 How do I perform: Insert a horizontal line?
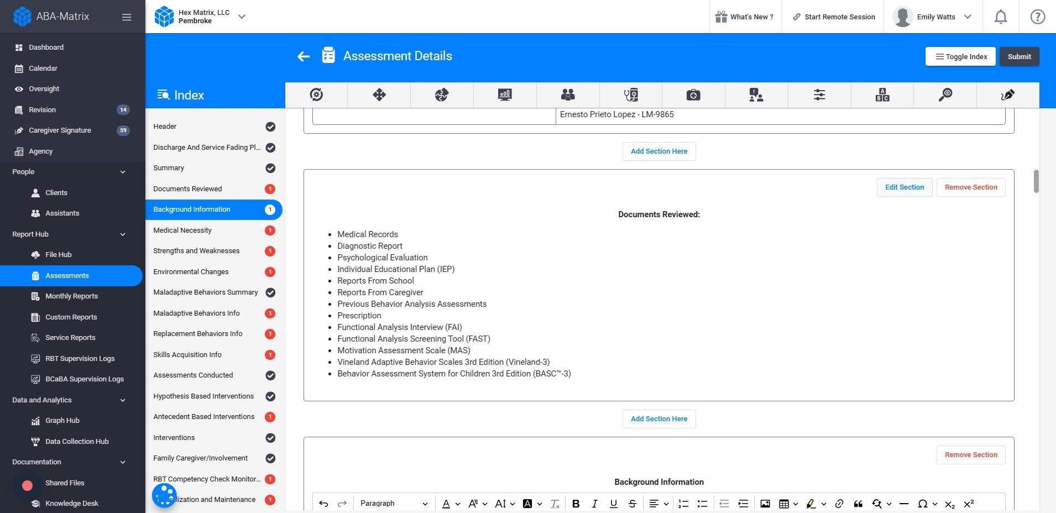904,504
